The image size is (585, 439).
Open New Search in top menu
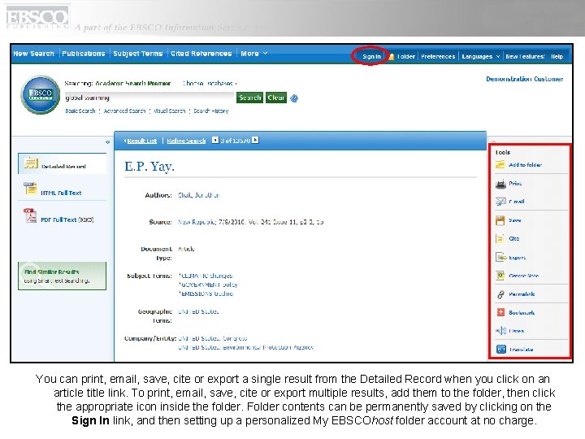(33, 54)
